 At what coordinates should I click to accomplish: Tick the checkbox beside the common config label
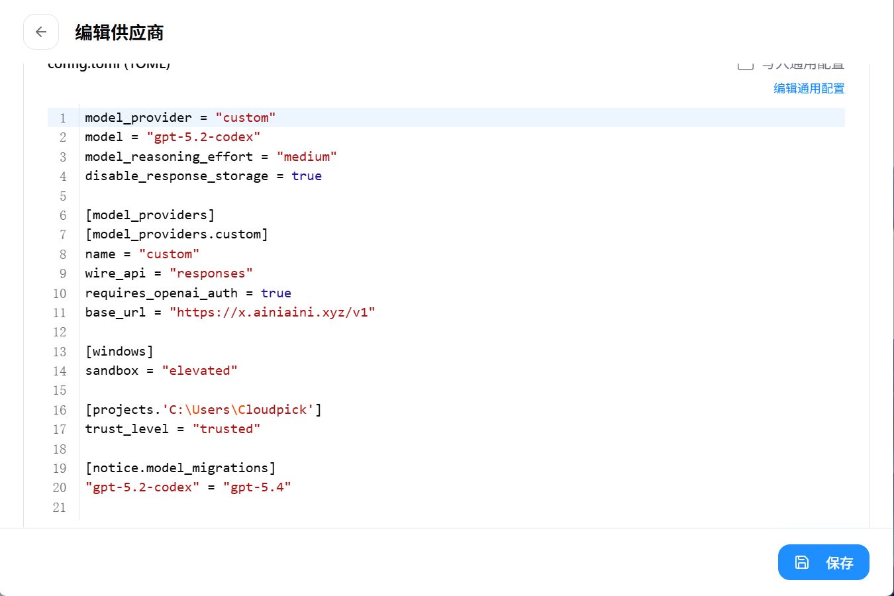tap(746, 65)
